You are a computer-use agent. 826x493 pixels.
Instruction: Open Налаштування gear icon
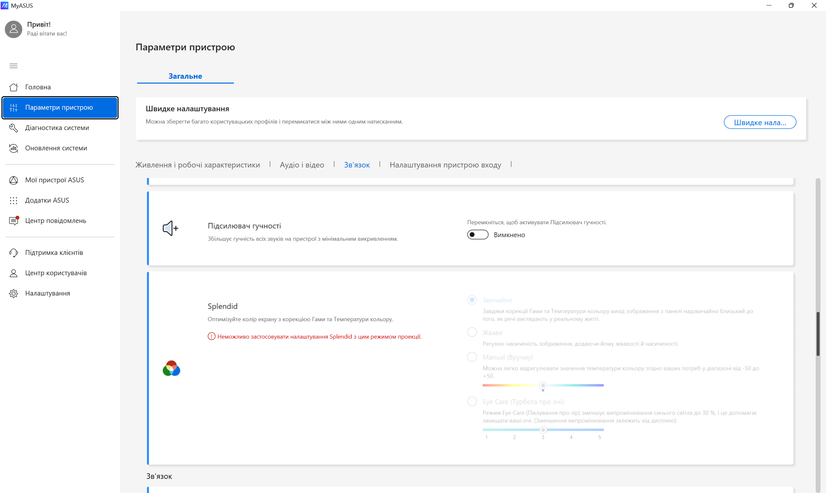coord(14,293)
